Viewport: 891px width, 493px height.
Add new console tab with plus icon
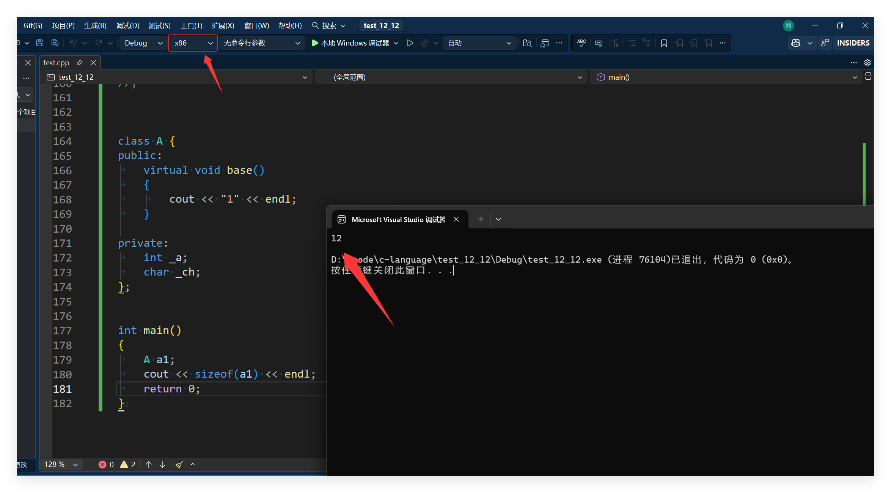click(481, 219)
